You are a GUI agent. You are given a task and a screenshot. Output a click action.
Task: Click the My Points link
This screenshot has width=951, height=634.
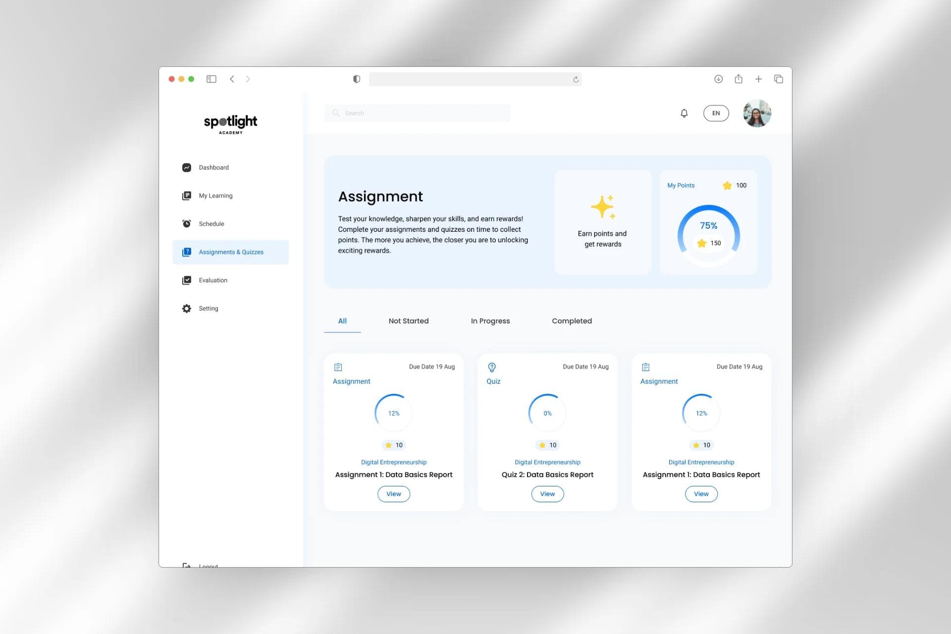681,186
